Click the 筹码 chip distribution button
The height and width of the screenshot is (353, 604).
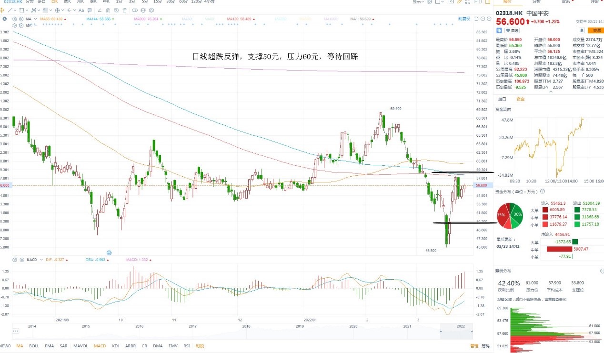coord(485,346)
